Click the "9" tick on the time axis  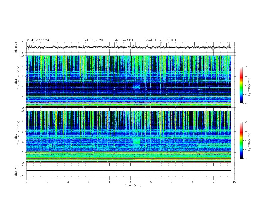[x=213, y=182]
